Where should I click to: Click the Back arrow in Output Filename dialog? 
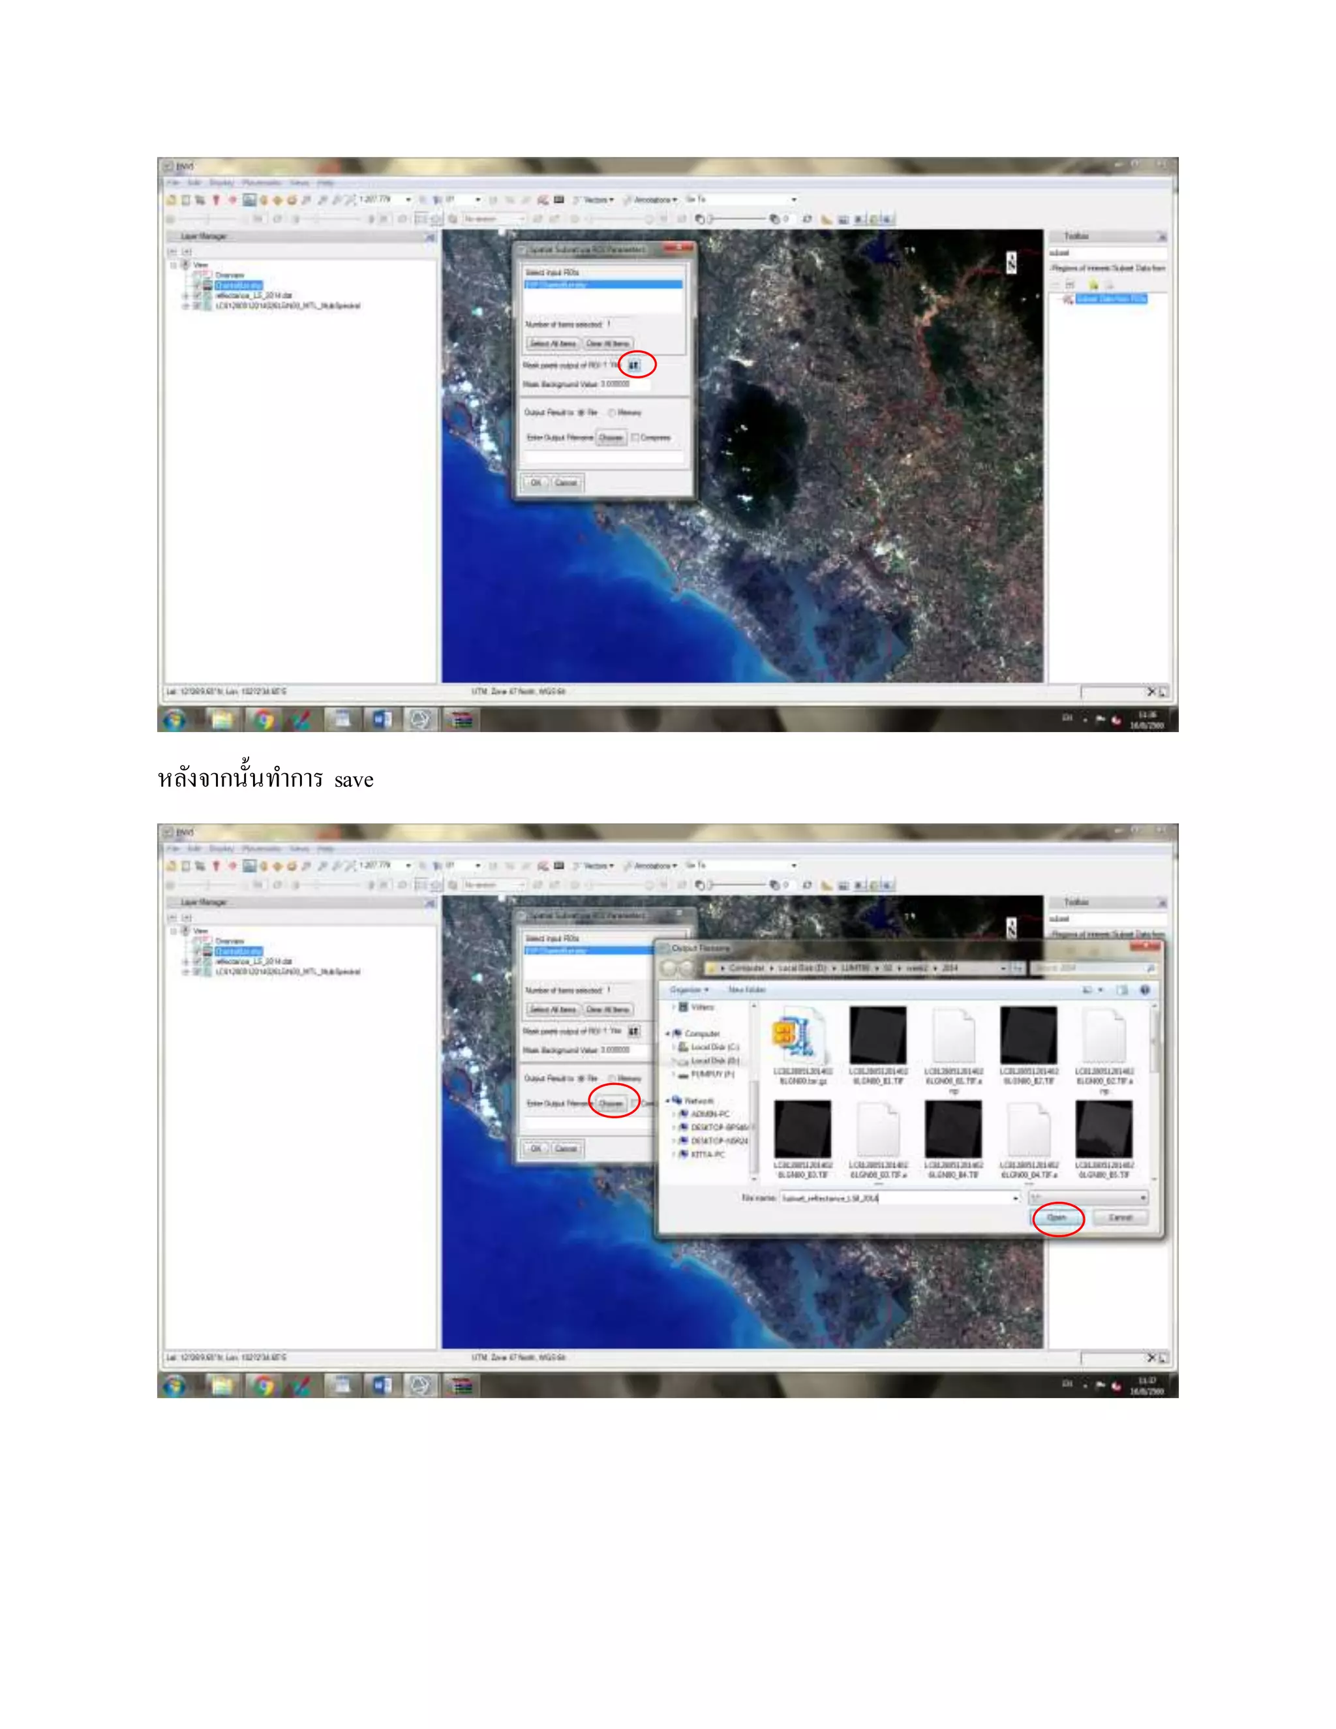point(669,968)
